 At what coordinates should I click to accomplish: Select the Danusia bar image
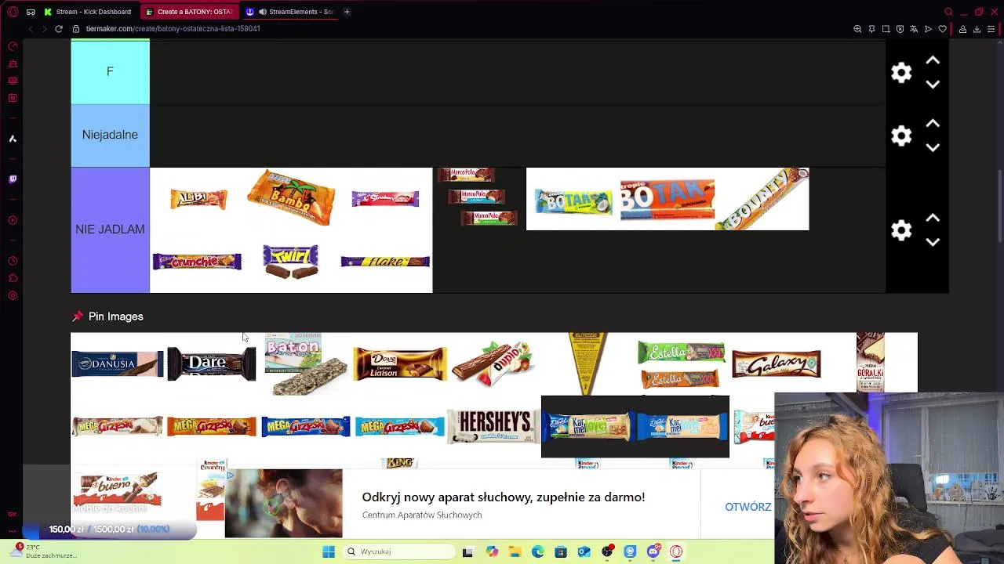pos(118,364)
